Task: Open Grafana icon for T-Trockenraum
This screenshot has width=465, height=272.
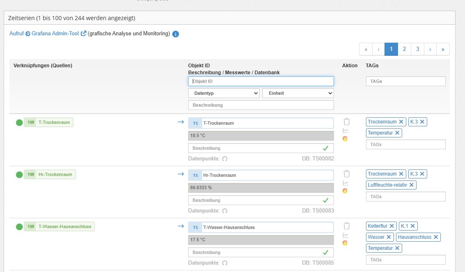Action: click(345, 139)
